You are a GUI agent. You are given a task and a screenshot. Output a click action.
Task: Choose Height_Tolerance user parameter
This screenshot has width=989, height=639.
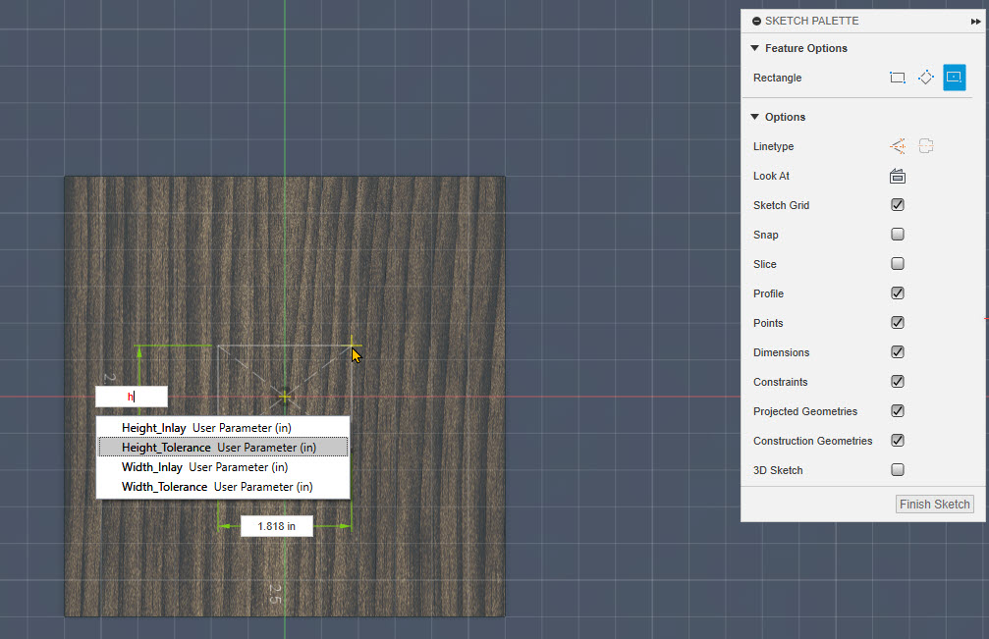223,448
